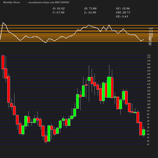Click the "OL: 5.41" reading
Viewport: 158px width, 158px height.
point(122,16)
